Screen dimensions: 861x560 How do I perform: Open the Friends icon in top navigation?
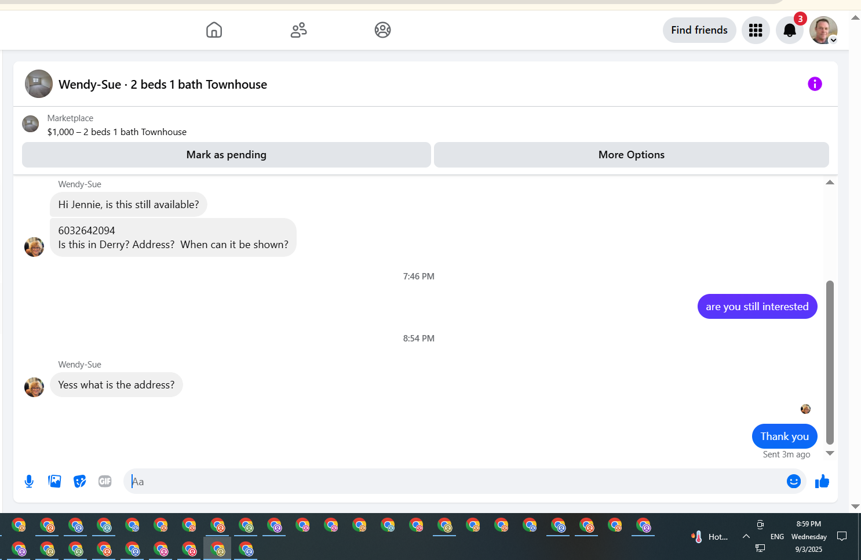pyautogui.click(x=298, y=30)
